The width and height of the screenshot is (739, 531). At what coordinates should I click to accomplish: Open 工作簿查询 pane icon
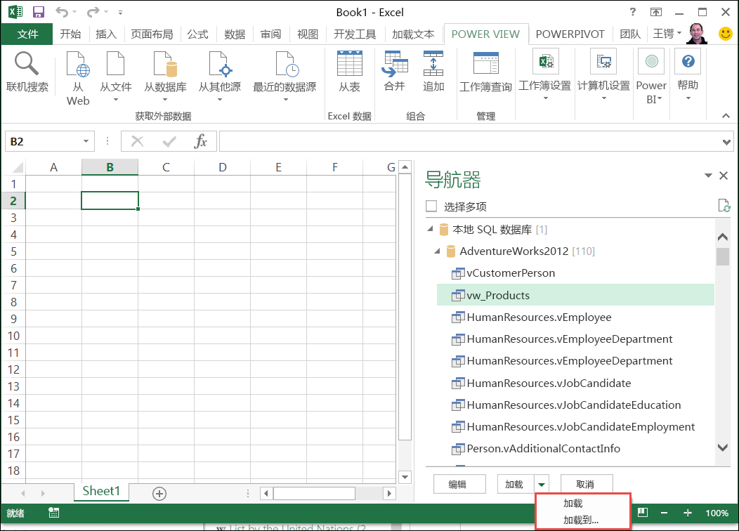(485, 65)
